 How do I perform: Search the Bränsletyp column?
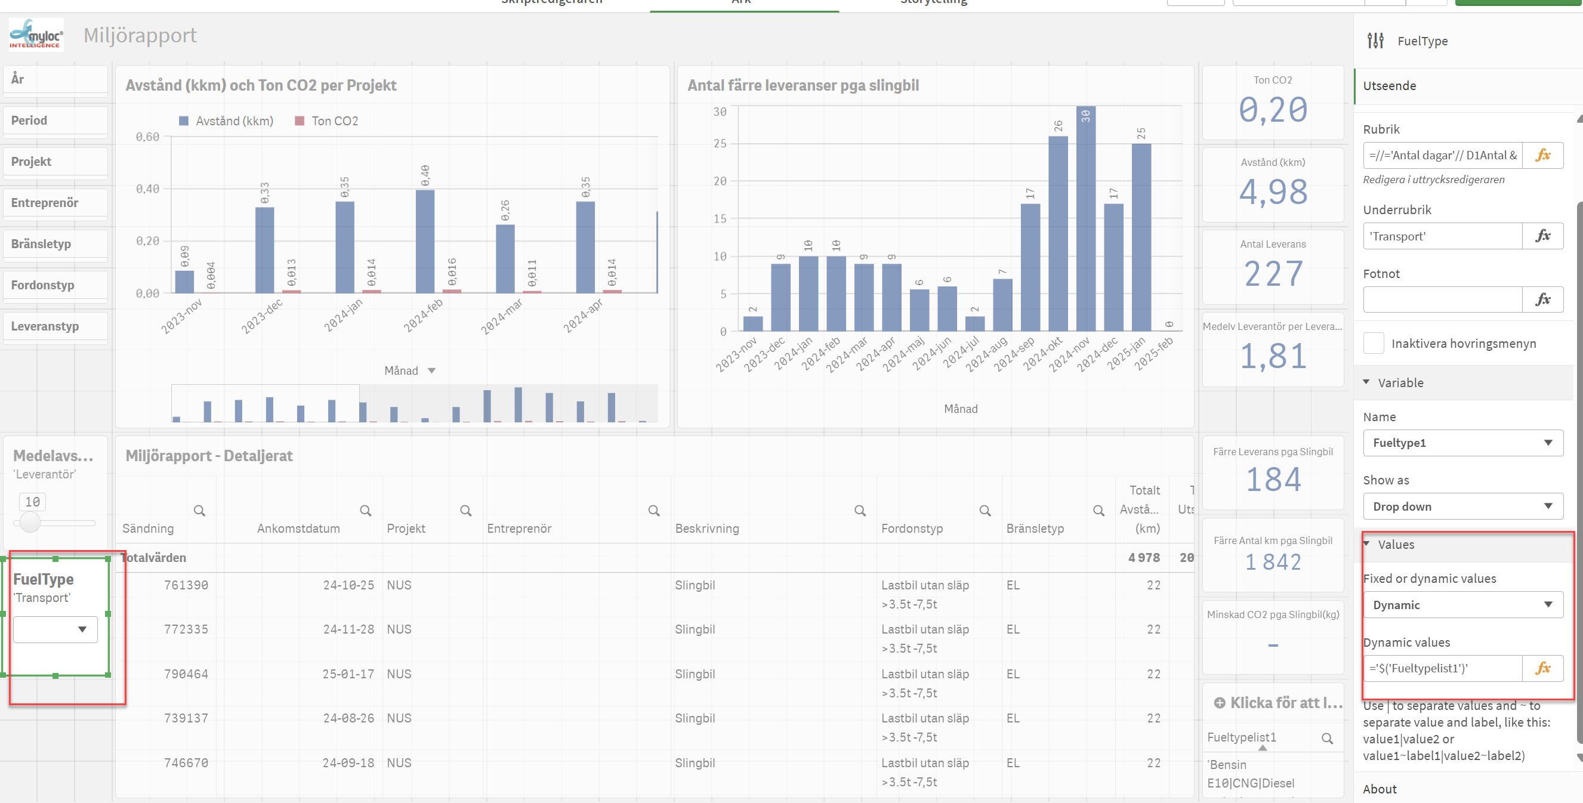pos(1098,510)
